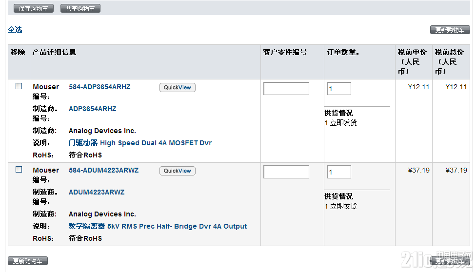Open Mouser number 584-ADP3654ARHZ link
Image resolution: width=476 pixels, height=272 pixels.
pyautogui.click(x=99, y=87)
